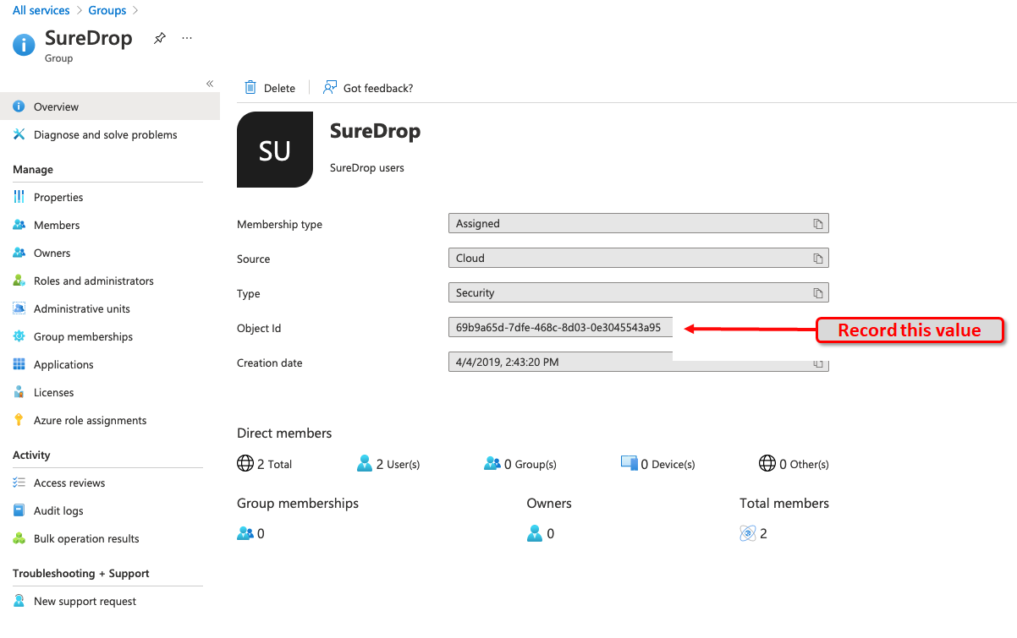Copy the Source value
The height and width of the screenshot is (638, 1017).
pyautogui.click(x=817, y=259)
